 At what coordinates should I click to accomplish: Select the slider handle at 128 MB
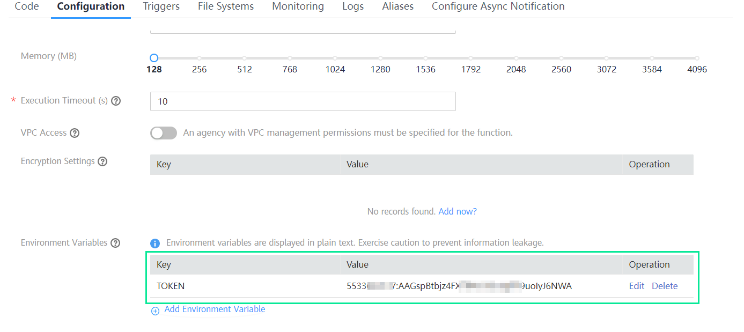pyautogui.click(x=153, y=57)
